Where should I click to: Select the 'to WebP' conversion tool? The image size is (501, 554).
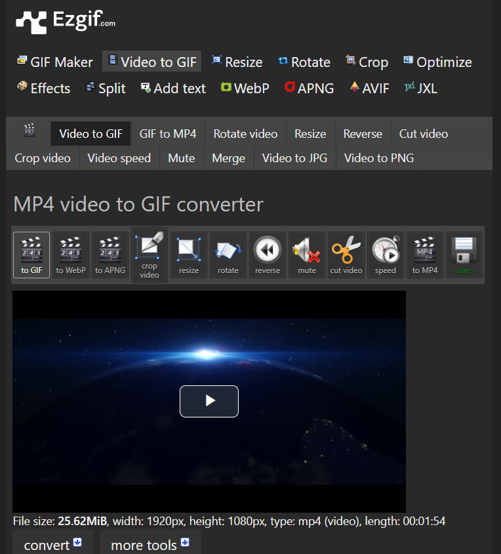70,255
